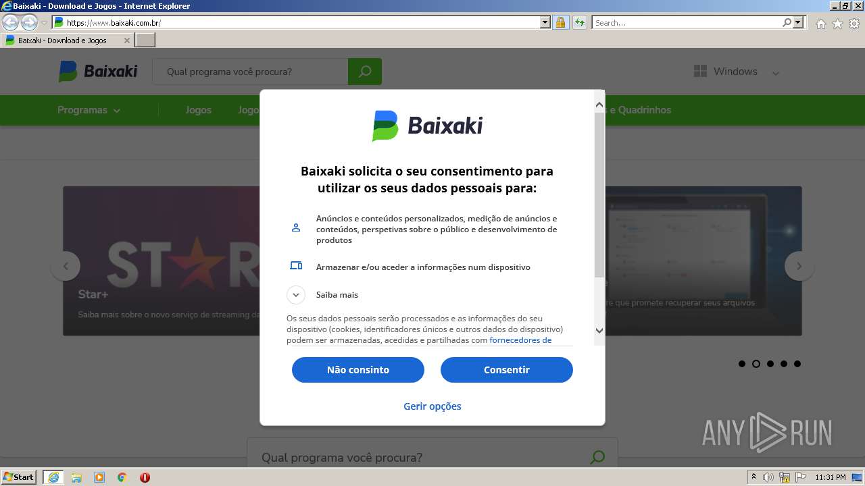Open the search provider dropdown arrow
Viewport: 865px width, 486px height.
tap(798, 23)
